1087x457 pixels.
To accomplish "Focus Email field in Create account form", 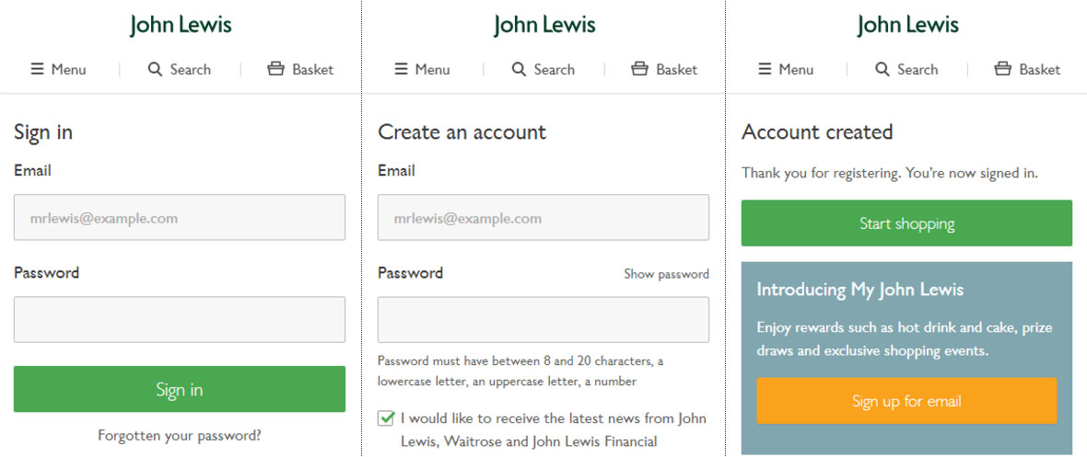I will [543, 218].
